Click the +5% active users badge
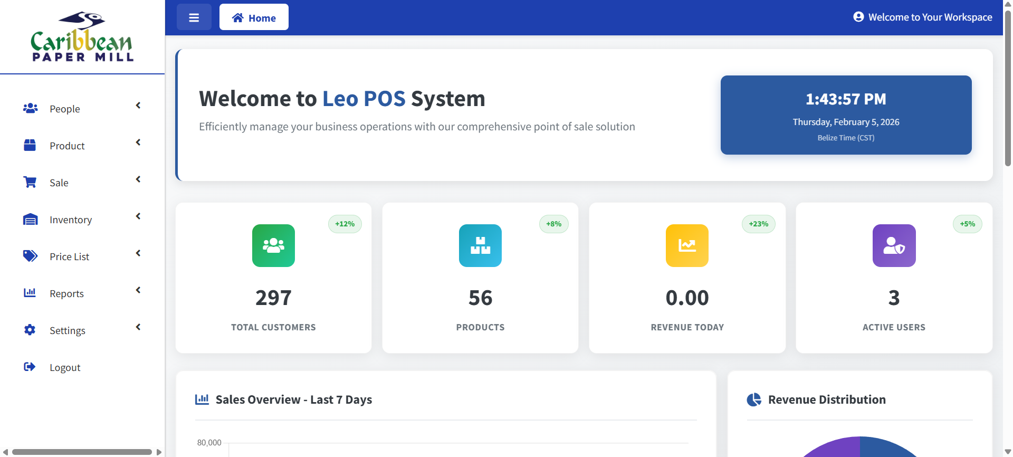Image resolution: width=1013 pixels, height=457 pixels. click(x=968, y=224)
